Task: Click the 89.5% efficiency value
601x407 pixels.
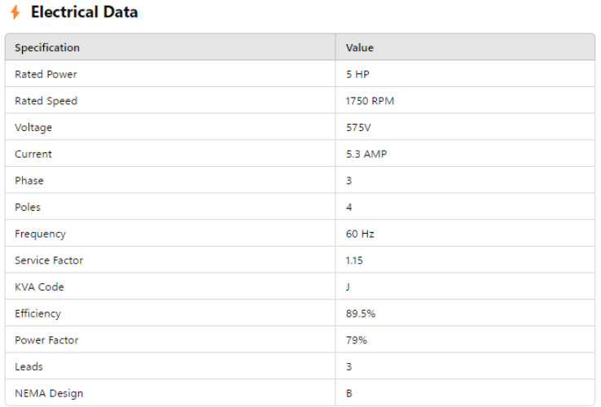Action: [x=360, y=313]
